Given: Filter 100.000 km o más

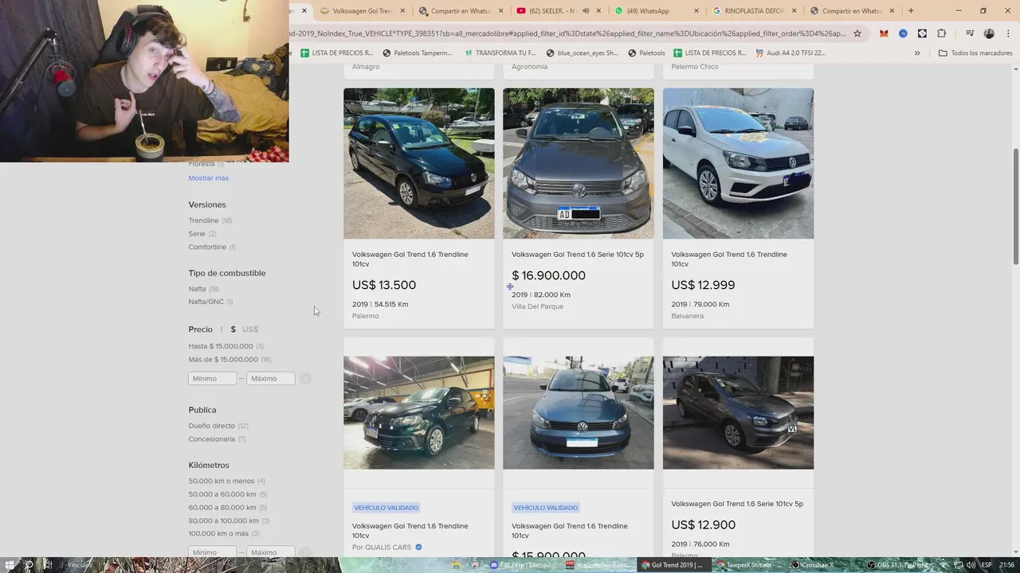Looking at the screenshot, I should tap(224, 534).
